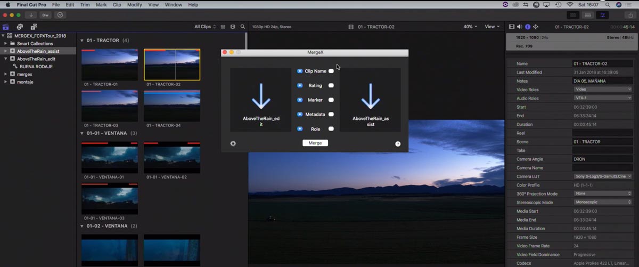Click the AboveTheRain_edit drop arrow in MergeX
This screenshot has height=267, width=639.
(260, 96)
